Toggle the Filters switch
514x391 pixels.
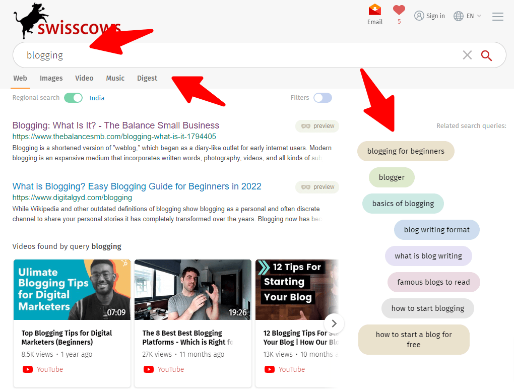pos(323,98)
